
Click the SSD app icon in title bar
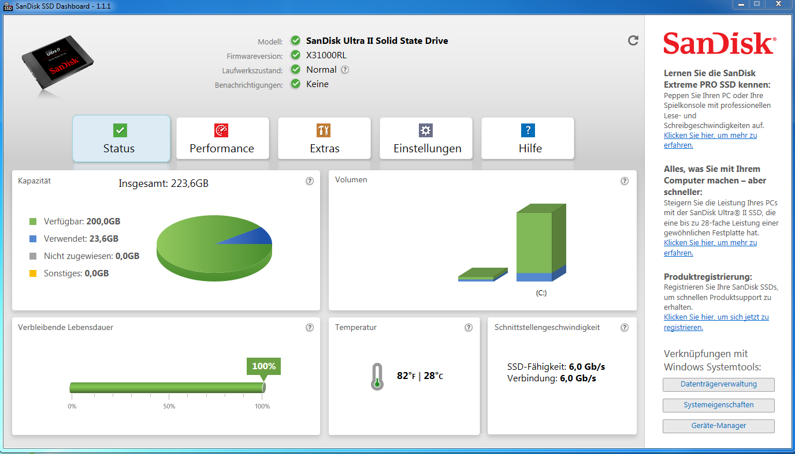pyautogui.click(x=8, y=6)
